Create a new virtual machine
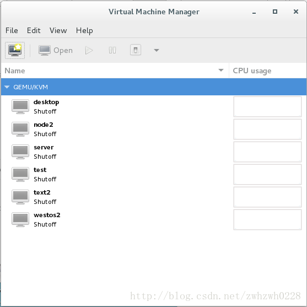This screenshot has height=307, width=307. tap(15, 50)
